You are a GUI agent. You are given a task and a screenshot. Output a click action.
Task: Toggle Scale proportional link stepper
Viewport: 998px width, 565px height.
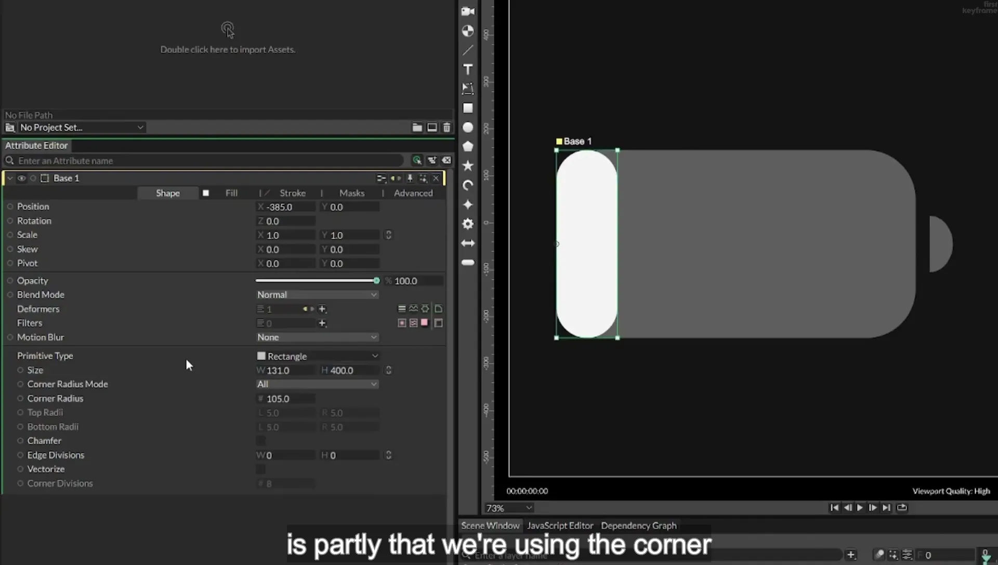pos(388,235)
